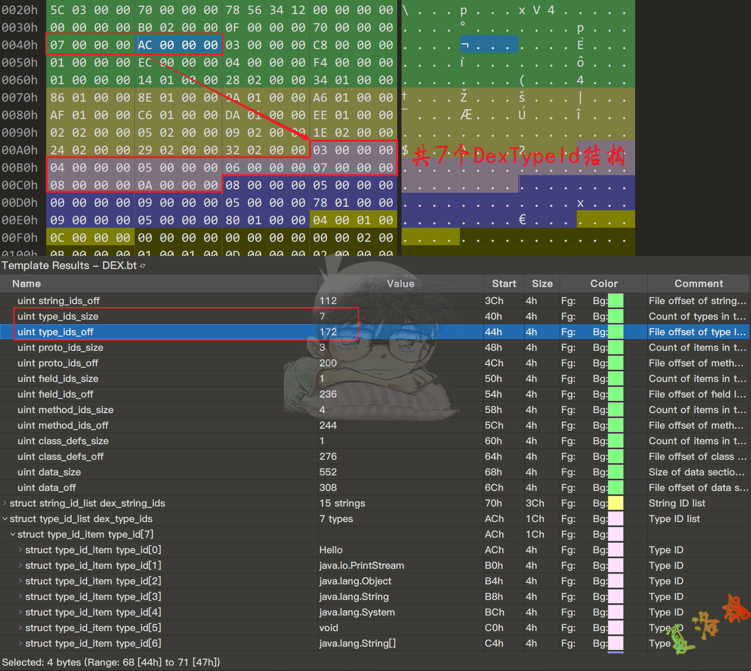
Task: Click yellow background swatch of dex_string_ids row
Action: [616, 503]
